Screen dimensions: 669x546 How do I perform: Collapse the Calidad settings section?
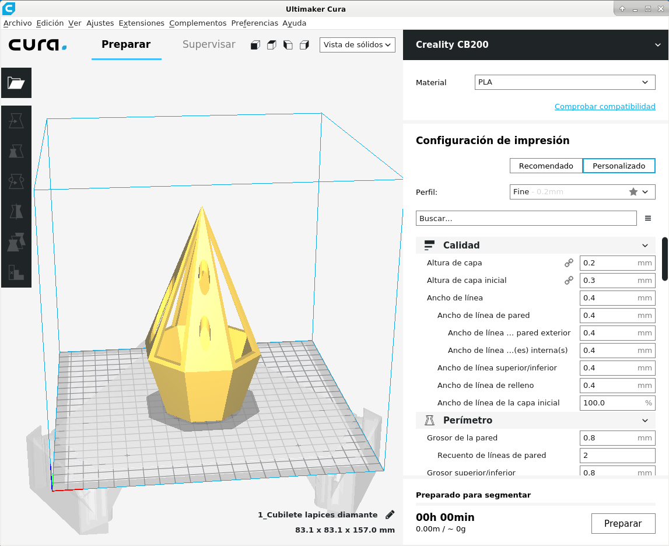point(645,246)
